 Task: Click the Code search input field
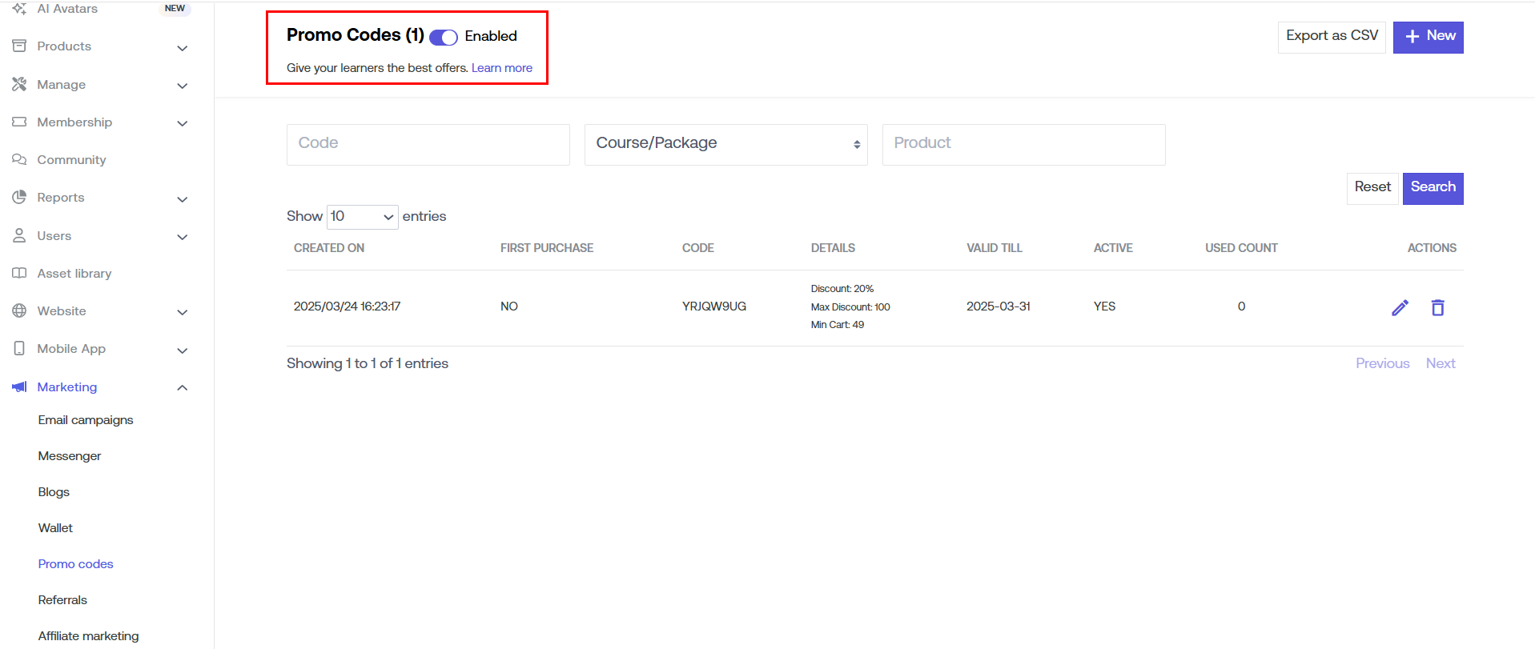point(428,144)
